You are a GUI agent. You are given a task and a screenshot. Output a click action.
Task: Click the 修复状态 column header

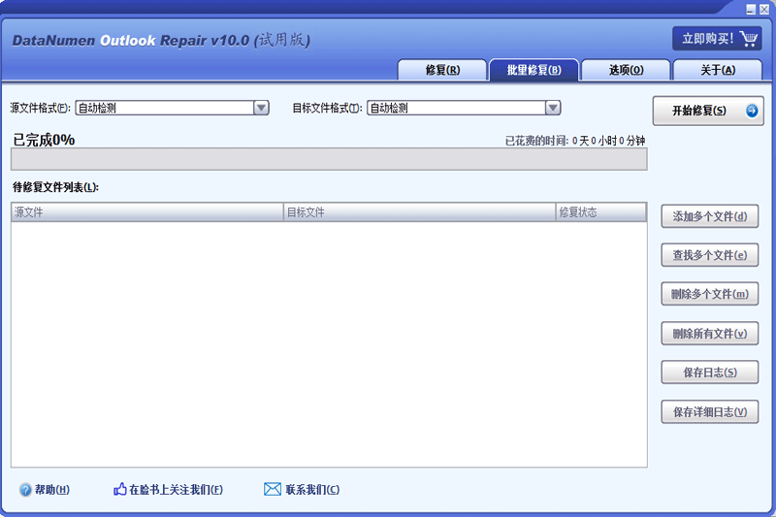point(600,212)
